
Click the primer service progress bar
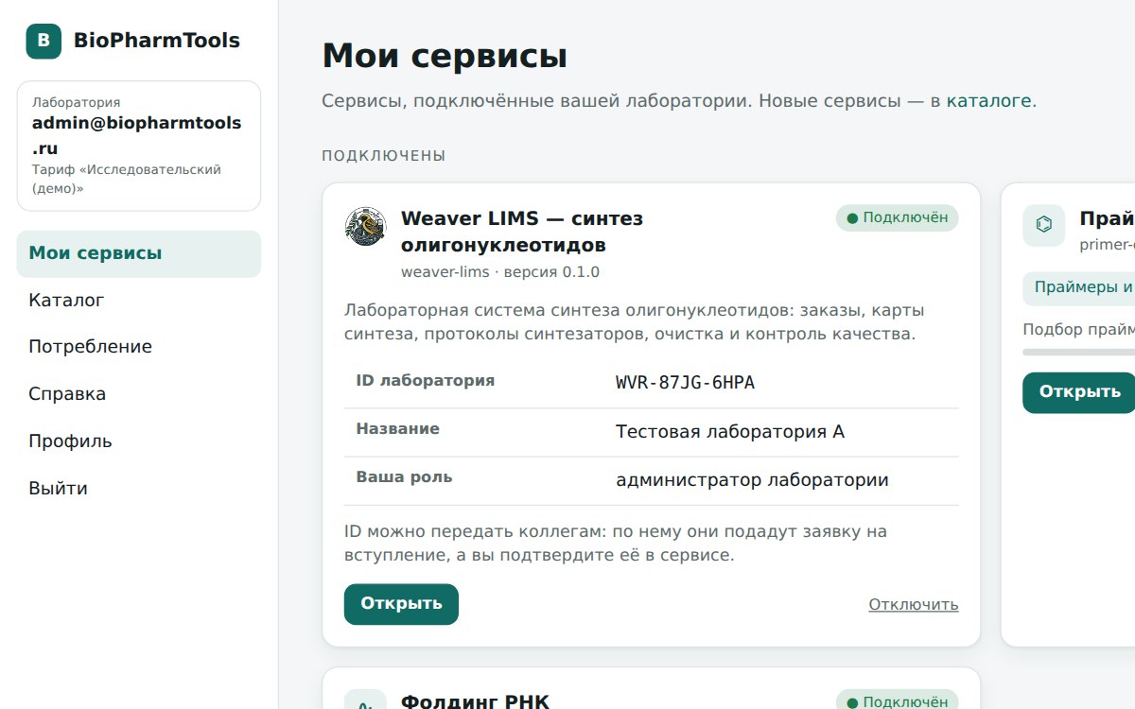coord(1079,352)
